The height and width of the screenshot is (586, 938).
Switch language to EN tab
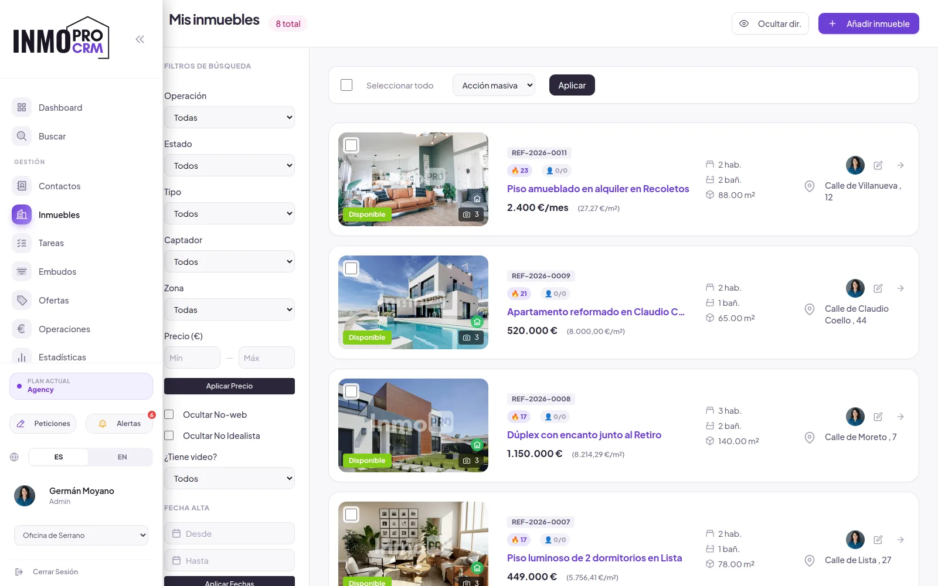point(122,457)
